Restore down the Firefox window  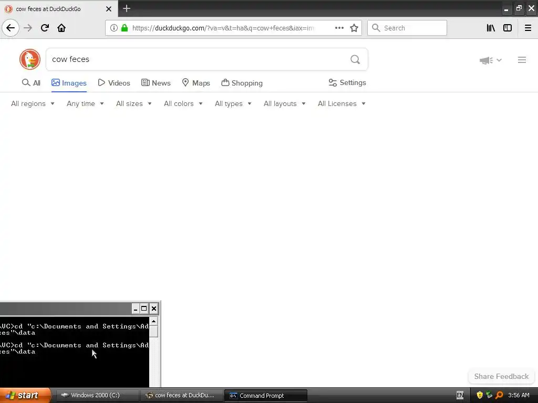coord(519,8)
